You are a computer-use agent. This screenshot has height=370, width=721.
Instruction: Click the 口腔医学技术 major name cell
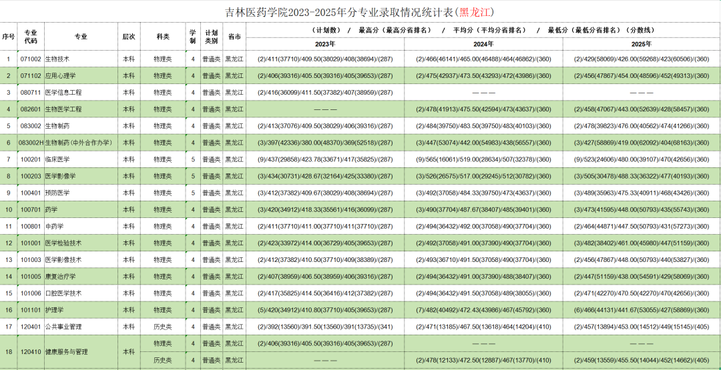tap(81, 293)
